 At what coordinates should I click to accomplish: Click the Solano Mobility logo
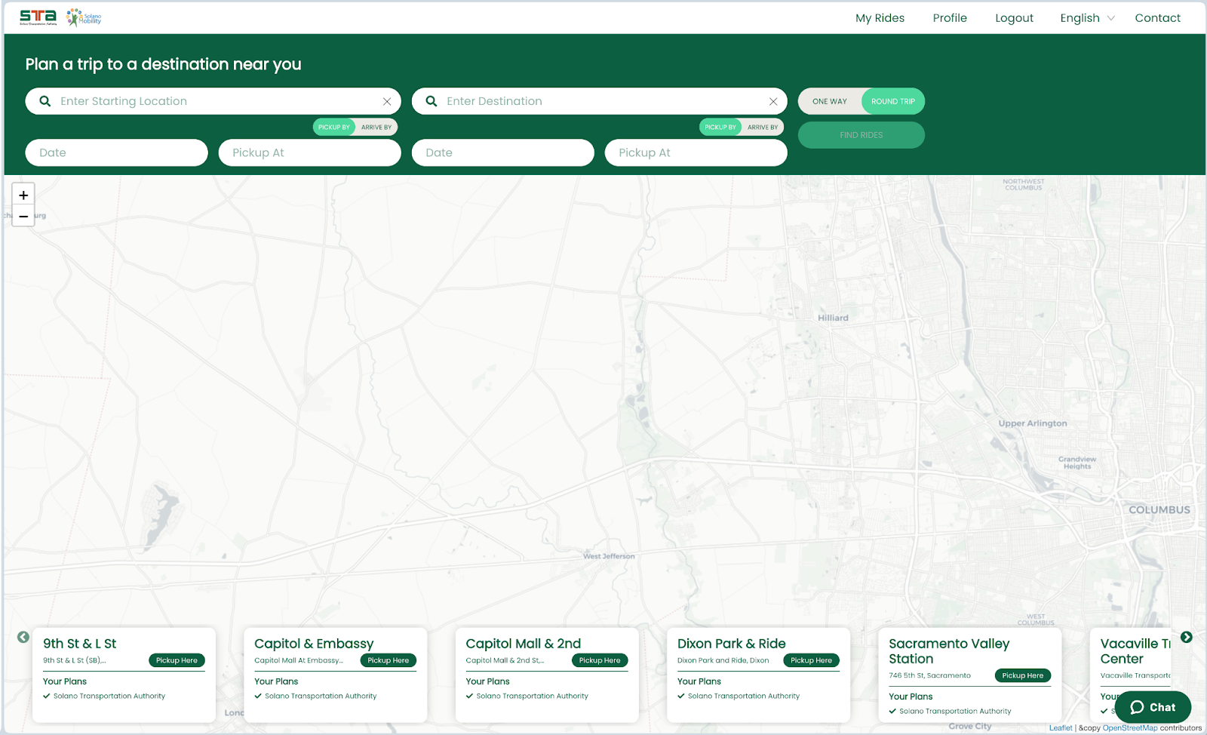tap(84, 17)
